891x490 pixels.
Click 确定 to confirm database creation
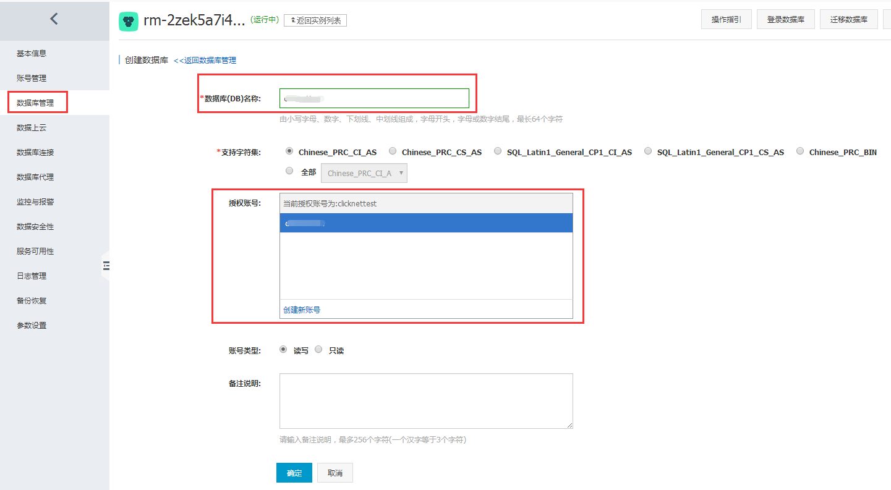click(x=294, y=473)
